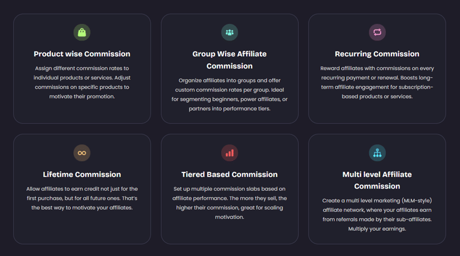Click the Tiered Based Commission description text

229,203
